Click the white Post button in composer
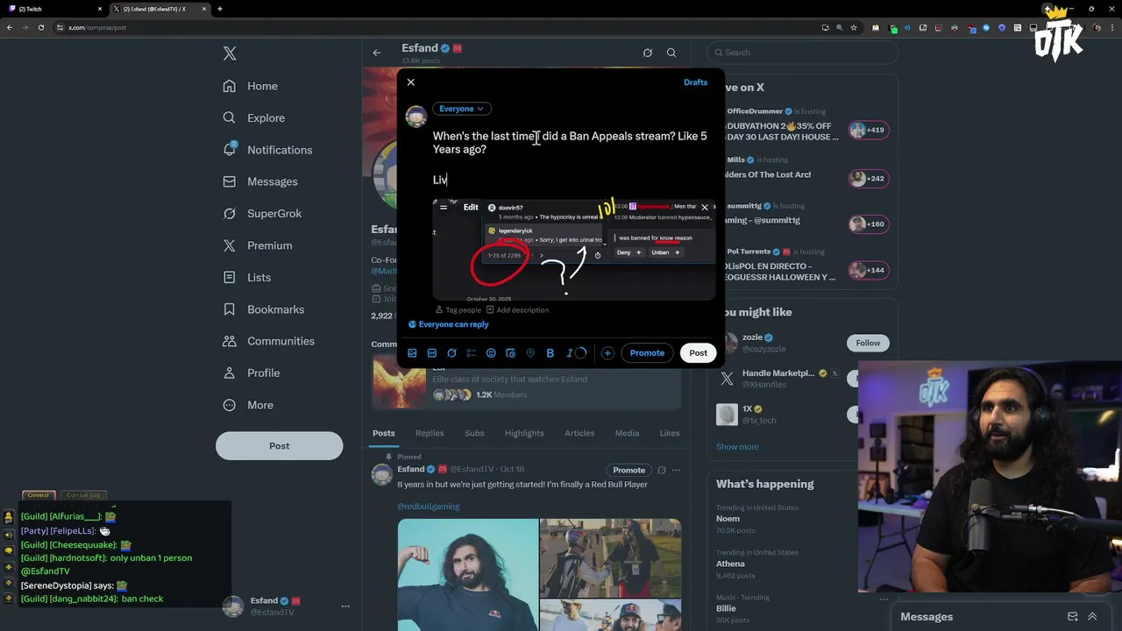Image resolution: width=1122 pixels, height=631 pixels. (698, 353)
